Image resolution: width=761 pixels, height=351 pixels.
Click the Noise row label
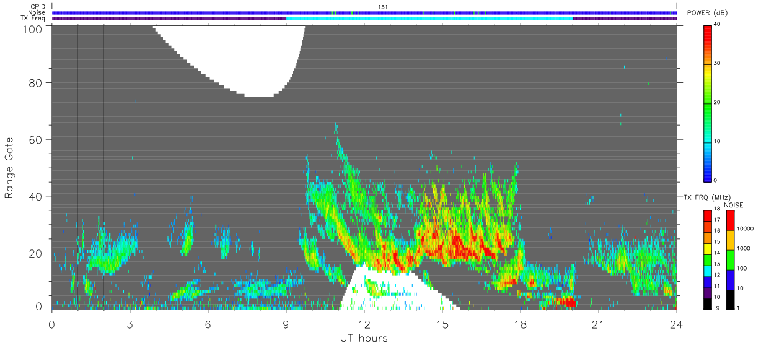click(36, 12)
